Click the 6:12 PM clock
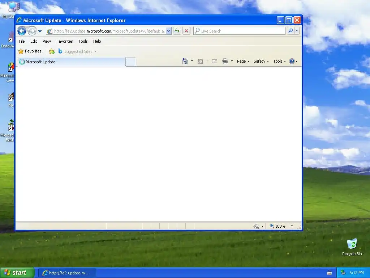This screenshot has height=278, width=370. click(357, 273)
